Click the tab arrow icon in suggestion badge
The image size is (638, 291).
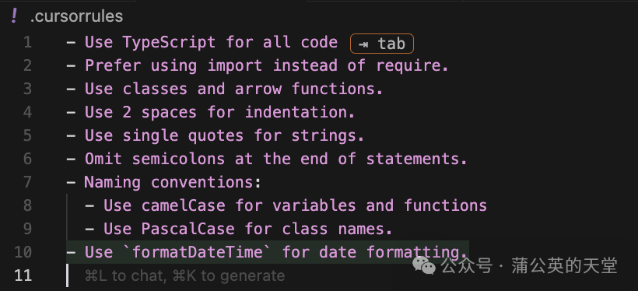(x=363, y=44)
